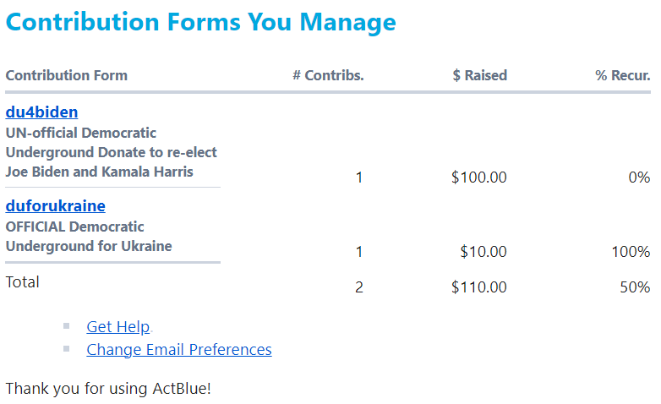Click the Get Help link
Image resolution: width=661 pixels, height=404 pixels.
tap(117, 327)
